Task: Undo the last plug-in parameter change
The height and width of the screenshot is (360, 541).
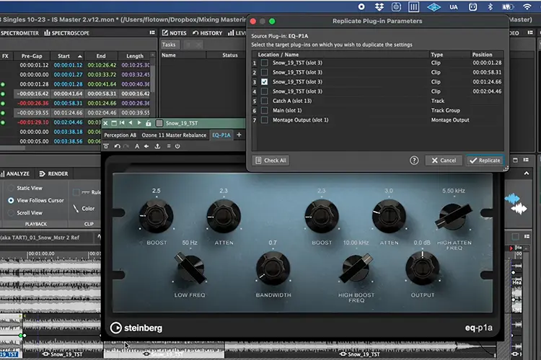Action: 118,146
